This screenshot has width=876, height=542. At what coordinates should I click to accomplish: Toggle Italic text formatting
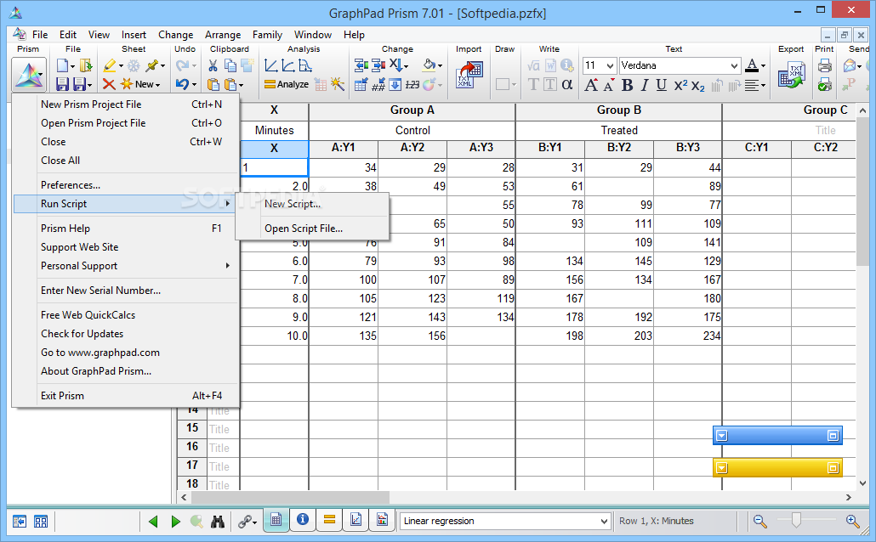pyautogui.click(x=644, y=85)
